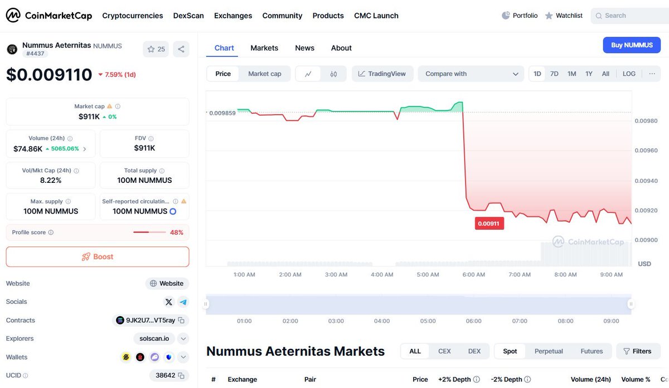Select the 7D time range
Viewport: 669px width, 388px height.
point(554,74)
